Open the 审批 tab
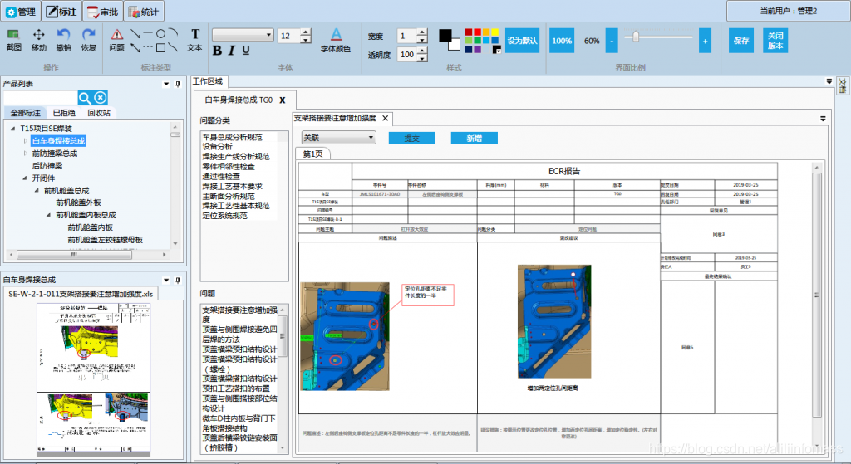Image resolution: width=851 pixels, height=464 pixels. pyautogui.click(x=102, y=12)
